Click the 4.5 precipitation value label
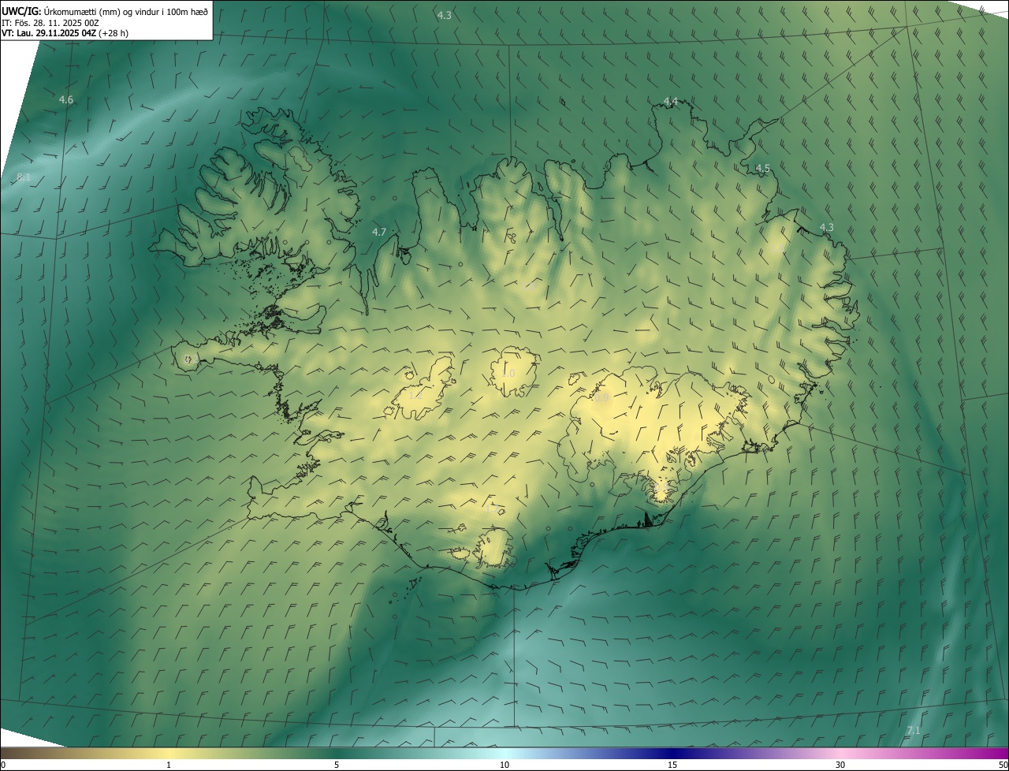 click(x=762, y=168)
